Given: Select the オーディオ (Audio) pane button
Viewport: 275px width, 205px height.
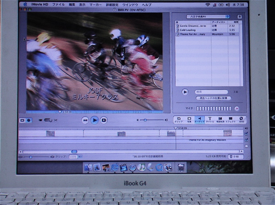Looking at the screenshot, I should pyautogui.click(x=199, y=120).
